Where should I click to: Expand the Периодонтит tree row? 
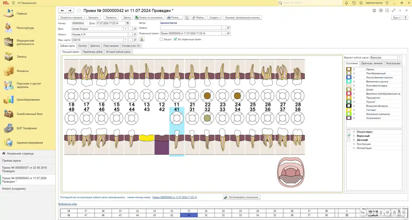pos(354,98)
